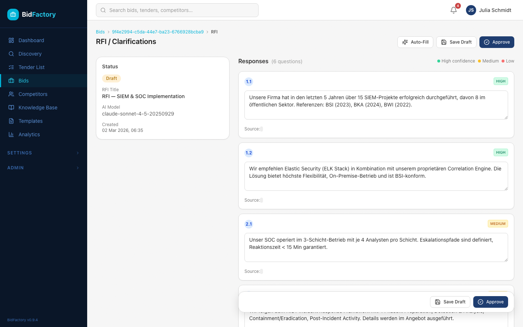This screenshot has width=523, height=327.
Task: Click the HIGH badge on question 1.2
Action: tap(501, 153)
